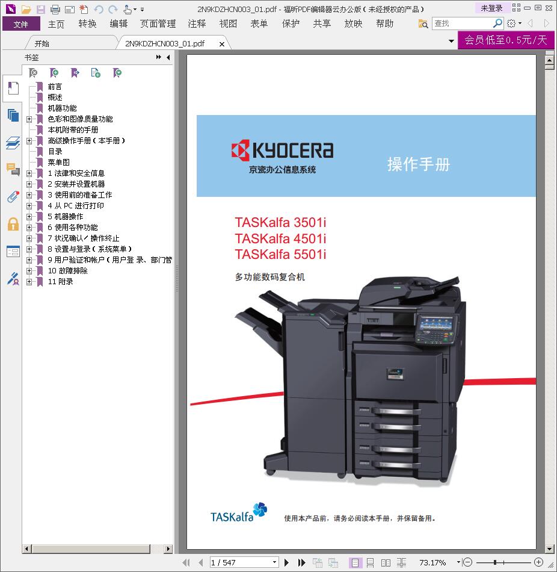Click the add new bookmark icon
Image resolution: width=557 pixels, height=572 pixels.
[x=54, y=73]
